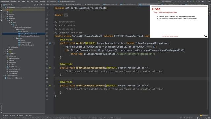Open the Project view dropdown
This screenshot has height=119, width=211.
coord(8,5)
